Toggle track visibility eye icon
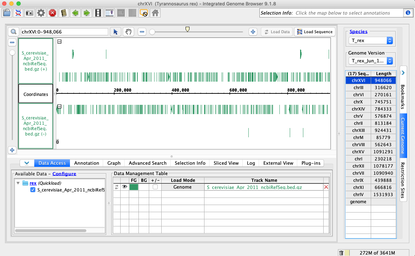 coord(125,187)
